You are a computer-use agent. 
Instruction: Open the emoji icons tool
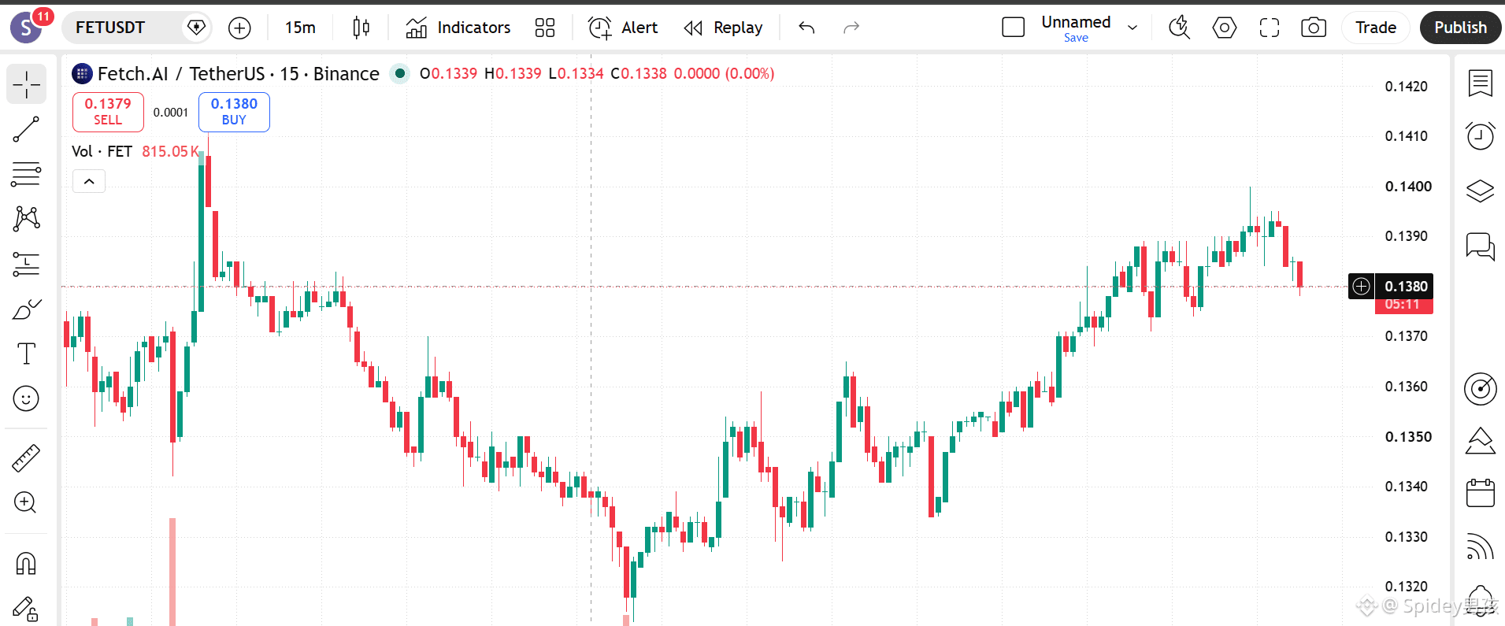(x=27, y=398)
